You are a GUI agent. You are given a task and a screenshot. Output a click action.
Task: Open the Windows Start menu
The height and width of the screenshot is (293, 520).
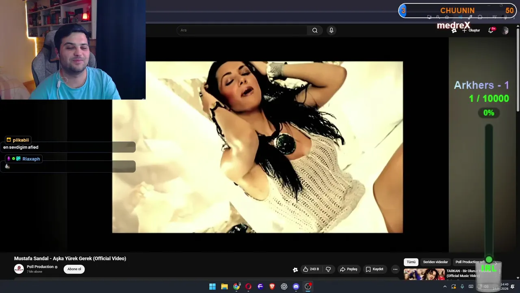coord(212,286)
